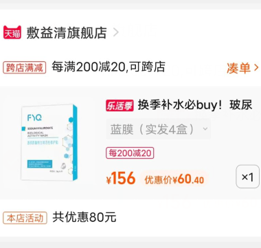Image resolution: width=261 pixels, height=248 pixels.
Task: View the 共优惠80元 discount summary
Action: 84,217
